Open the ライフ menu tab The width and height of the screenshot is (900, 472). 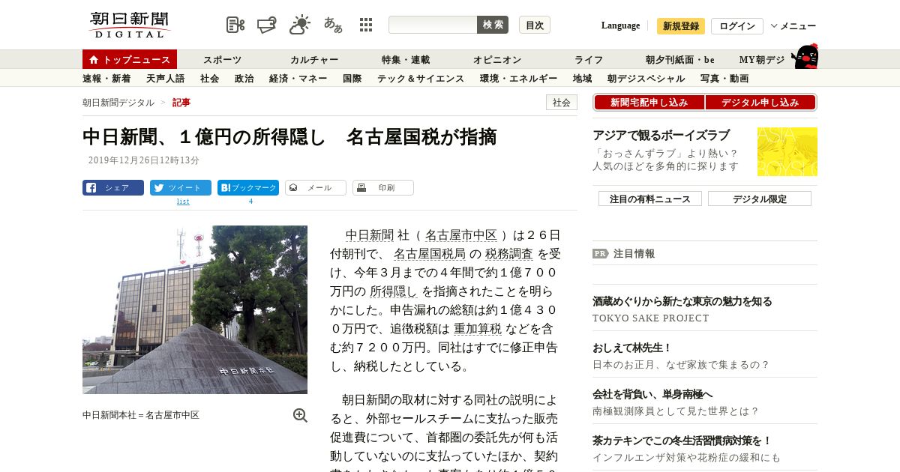pyautogui.click(x=589, y=60)
